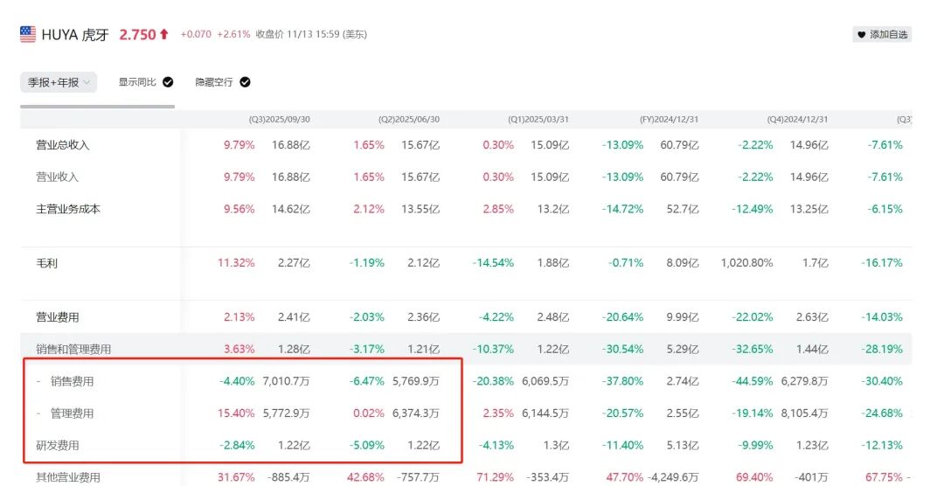The width and height of the screenshot is (944, 486).
Task: Click the US flag market icon
Action: [28, 34]
